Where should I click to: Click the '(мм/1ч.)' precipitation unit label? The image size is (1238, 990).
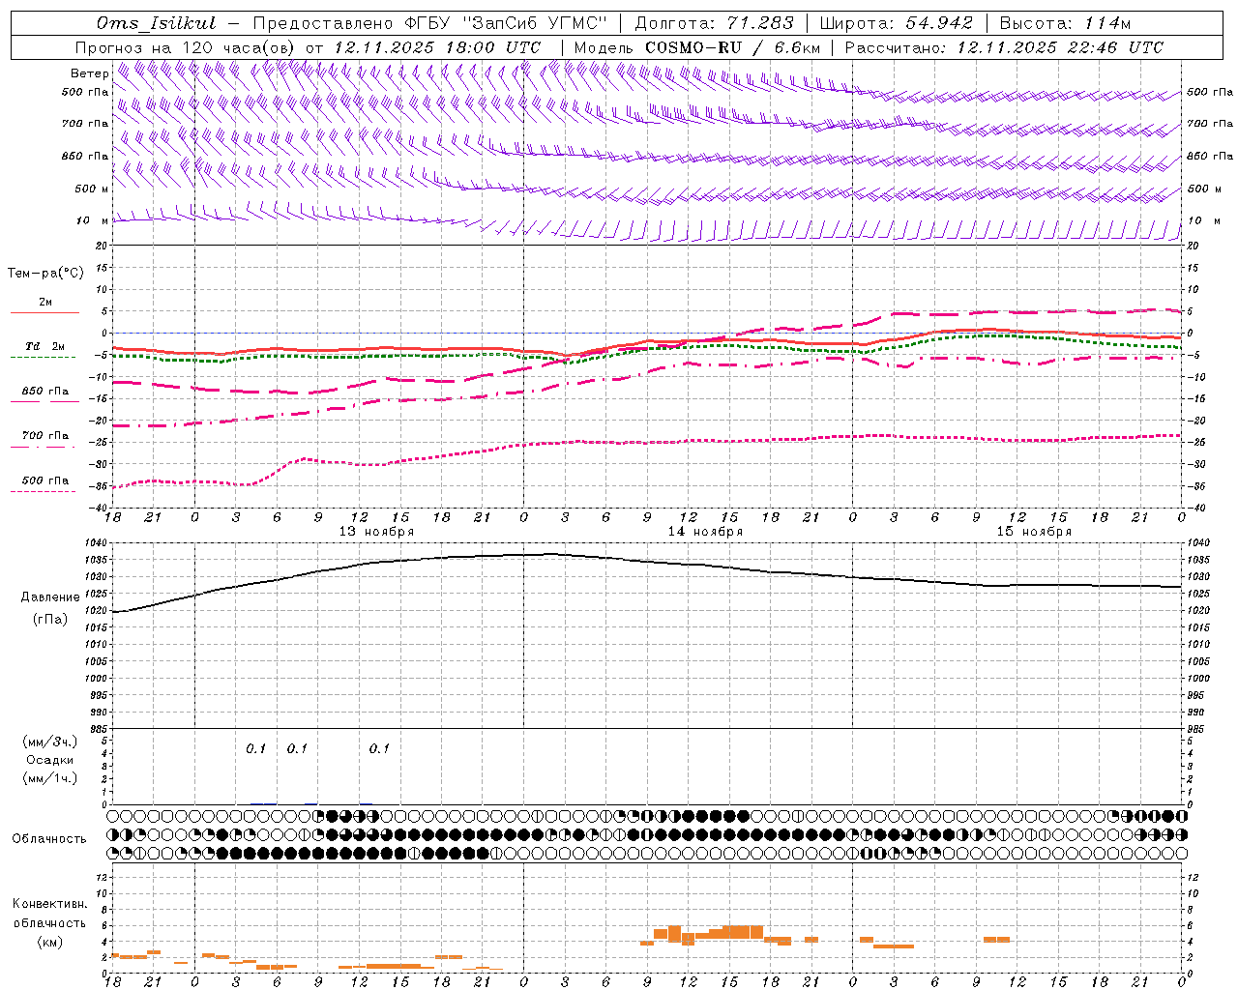[x=50, y=778]
